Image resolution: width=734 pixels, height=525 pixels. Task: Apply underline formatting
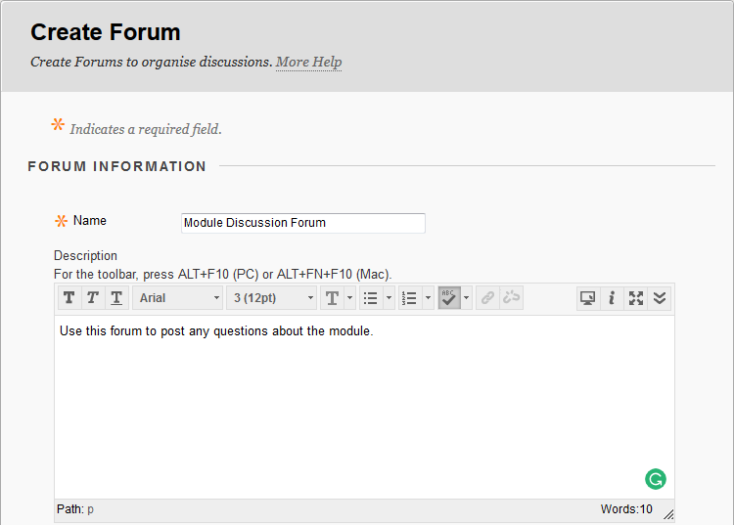(115, 298)
